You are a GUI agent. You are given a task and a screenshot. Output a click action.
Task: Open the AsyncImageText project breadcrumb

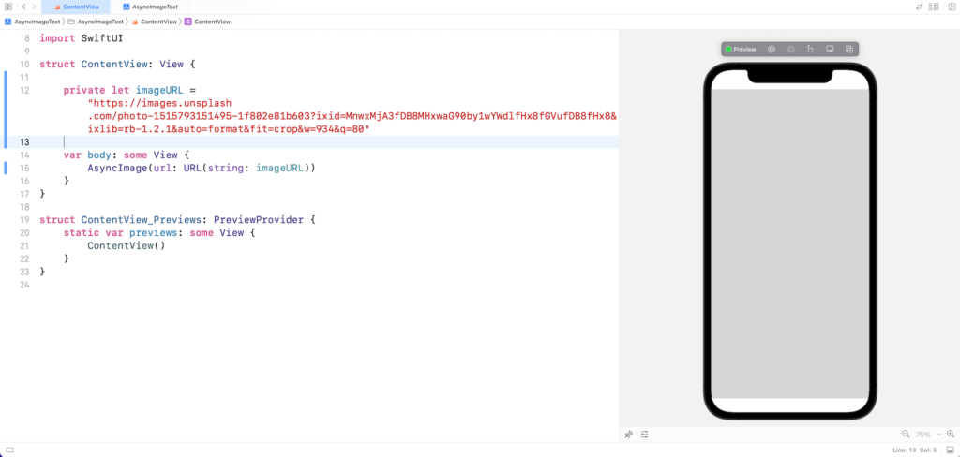click(x=33, y=22)
